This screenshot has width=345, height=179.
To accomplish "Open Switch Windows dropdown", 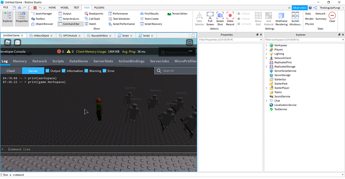I will (295, 19).
